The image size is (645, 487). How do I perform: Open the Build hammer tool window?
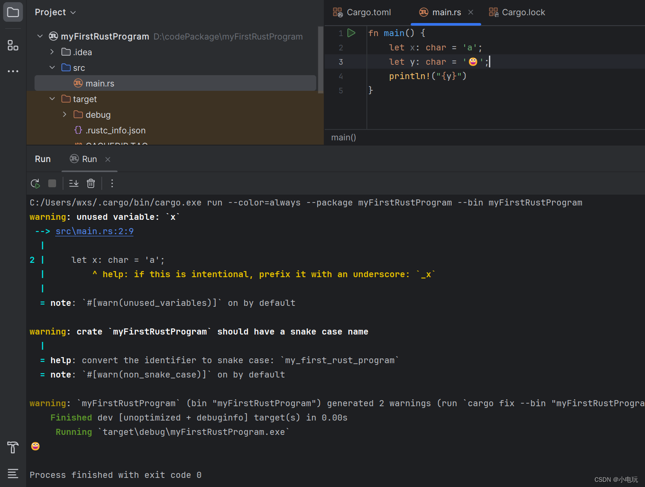pos(13,447)
